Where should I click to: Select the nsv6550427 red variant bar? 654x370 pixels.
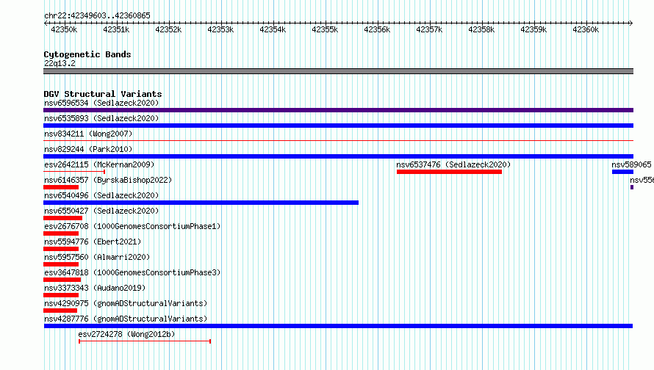coord(63,218)
